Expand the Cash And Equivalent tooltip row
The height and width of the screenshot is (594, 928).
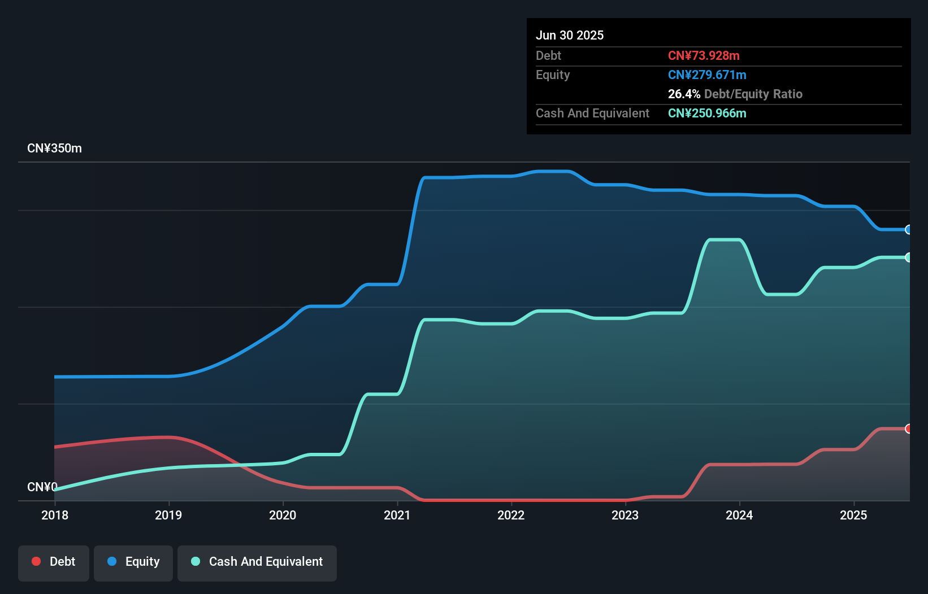pos(592,113)
